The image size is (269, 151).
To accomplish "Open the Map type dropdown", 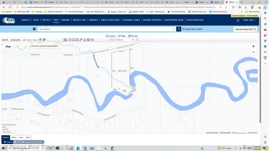I will [x=10, y=46].
